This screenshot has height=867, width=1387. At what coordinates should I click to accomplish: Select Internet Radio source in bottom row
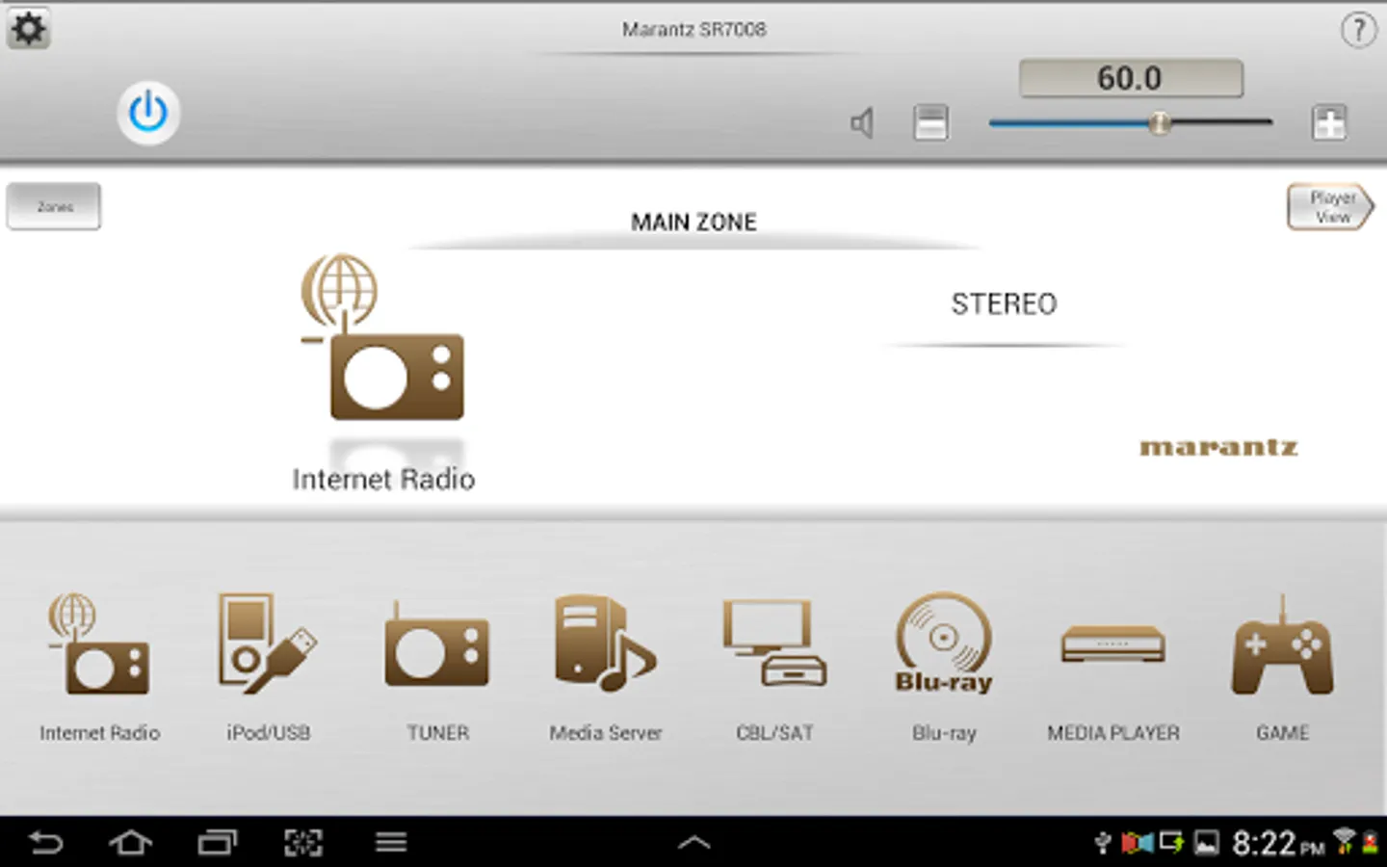[99, 668]
